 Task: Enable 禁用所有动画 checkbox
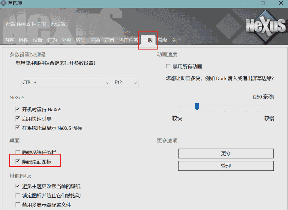point(168,66)
